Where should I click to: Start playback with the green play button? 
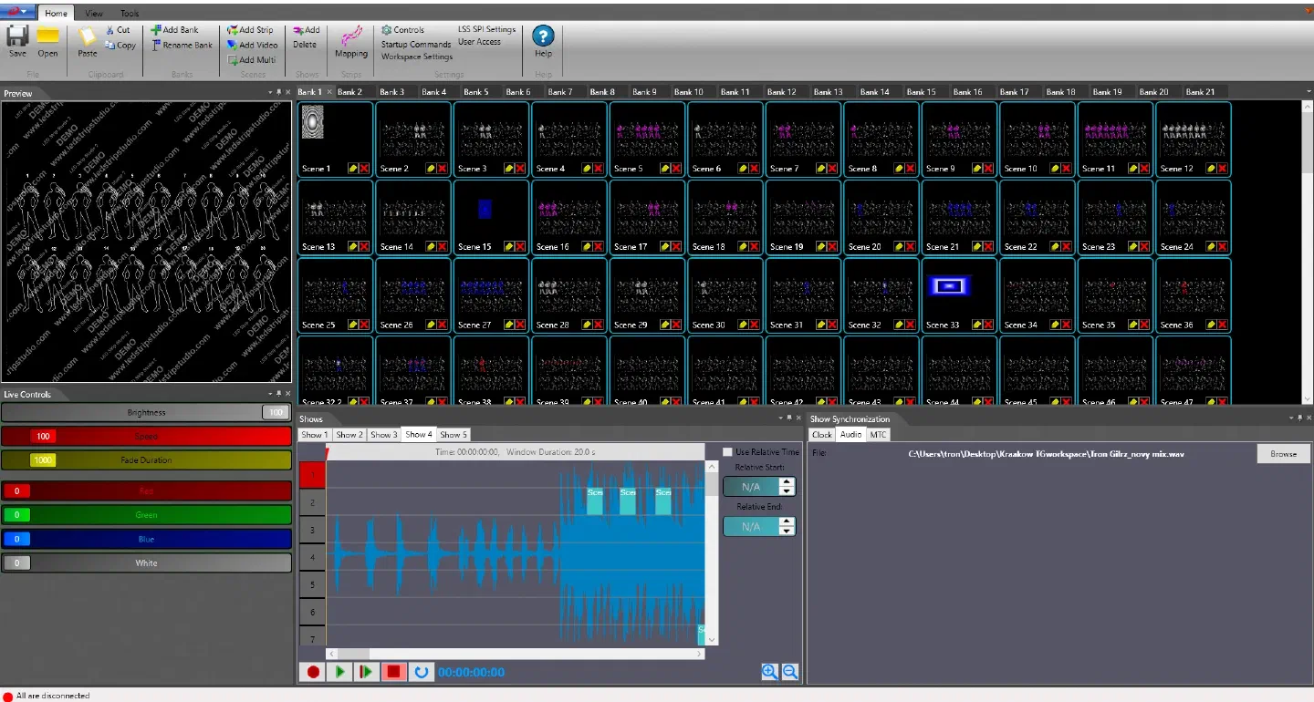tap(339, 672)
